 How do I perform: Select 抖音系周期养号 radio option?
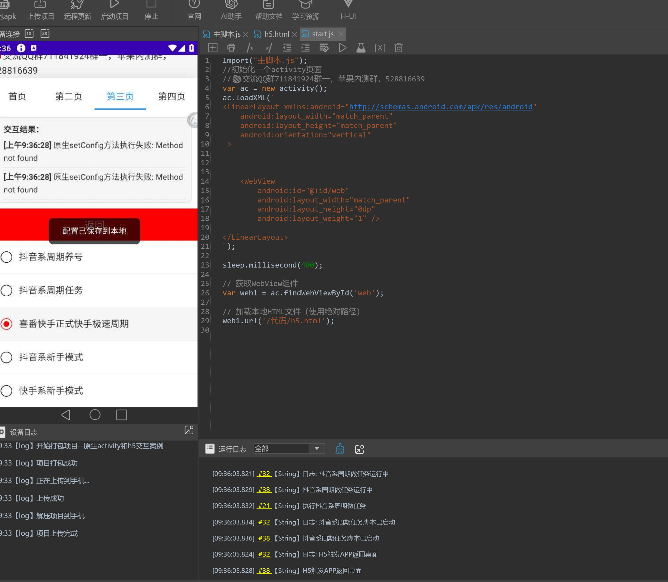[6, 257]
